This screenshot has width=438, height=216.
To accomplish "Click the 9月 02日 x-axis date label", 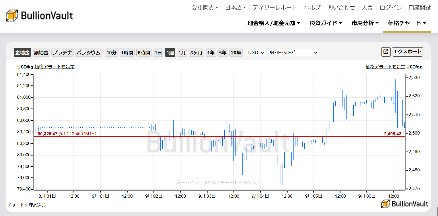I will pyautogui.click(x=154, y=196).
